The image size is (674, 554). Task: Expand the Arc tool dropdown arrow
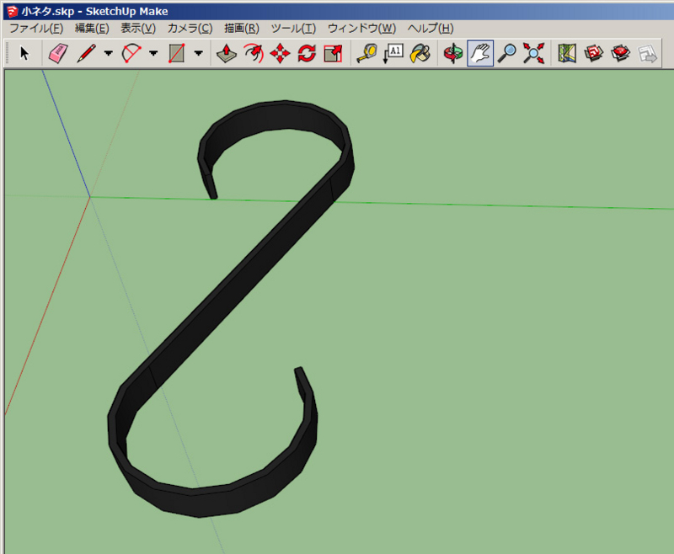[153, 53]
